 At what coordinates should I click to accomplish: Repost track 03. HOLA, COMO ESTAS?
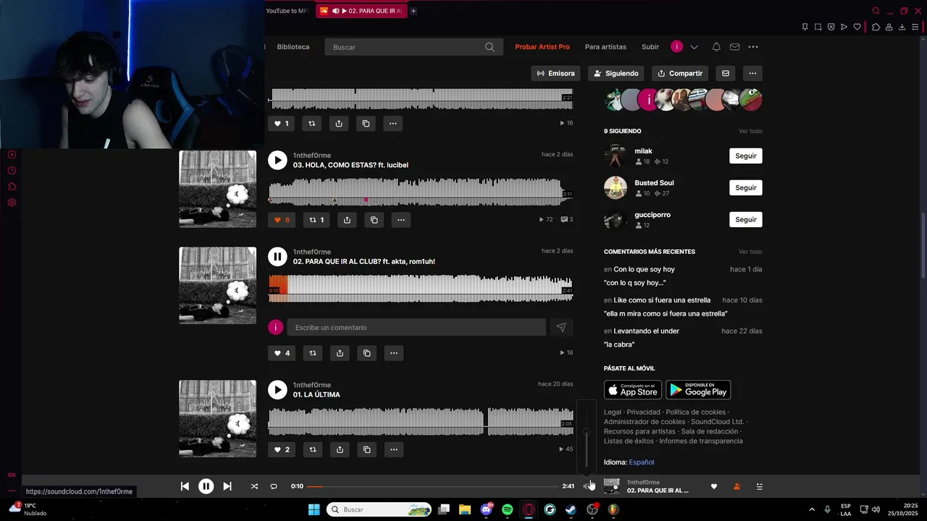click(316, 219)
